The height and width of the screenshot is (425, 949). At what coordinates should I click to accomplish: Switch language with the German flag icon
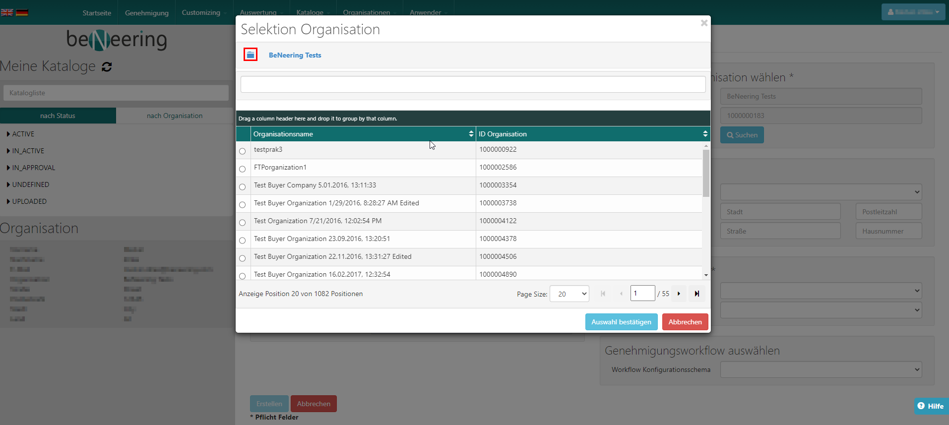click(x=22, y=12)
